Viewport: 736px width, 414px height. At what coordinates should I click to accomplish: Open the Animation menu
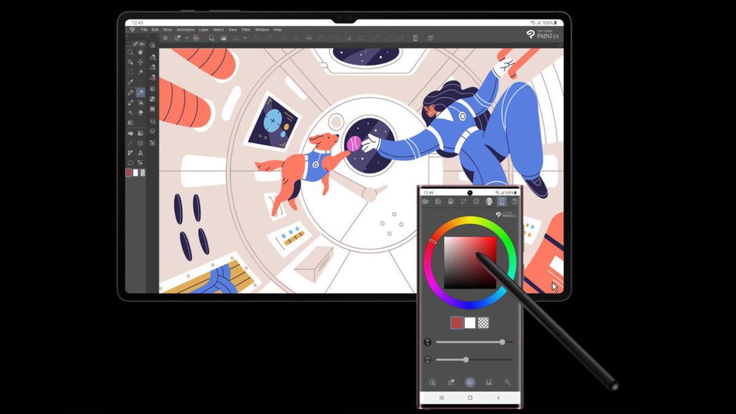(x=185, y=29)
